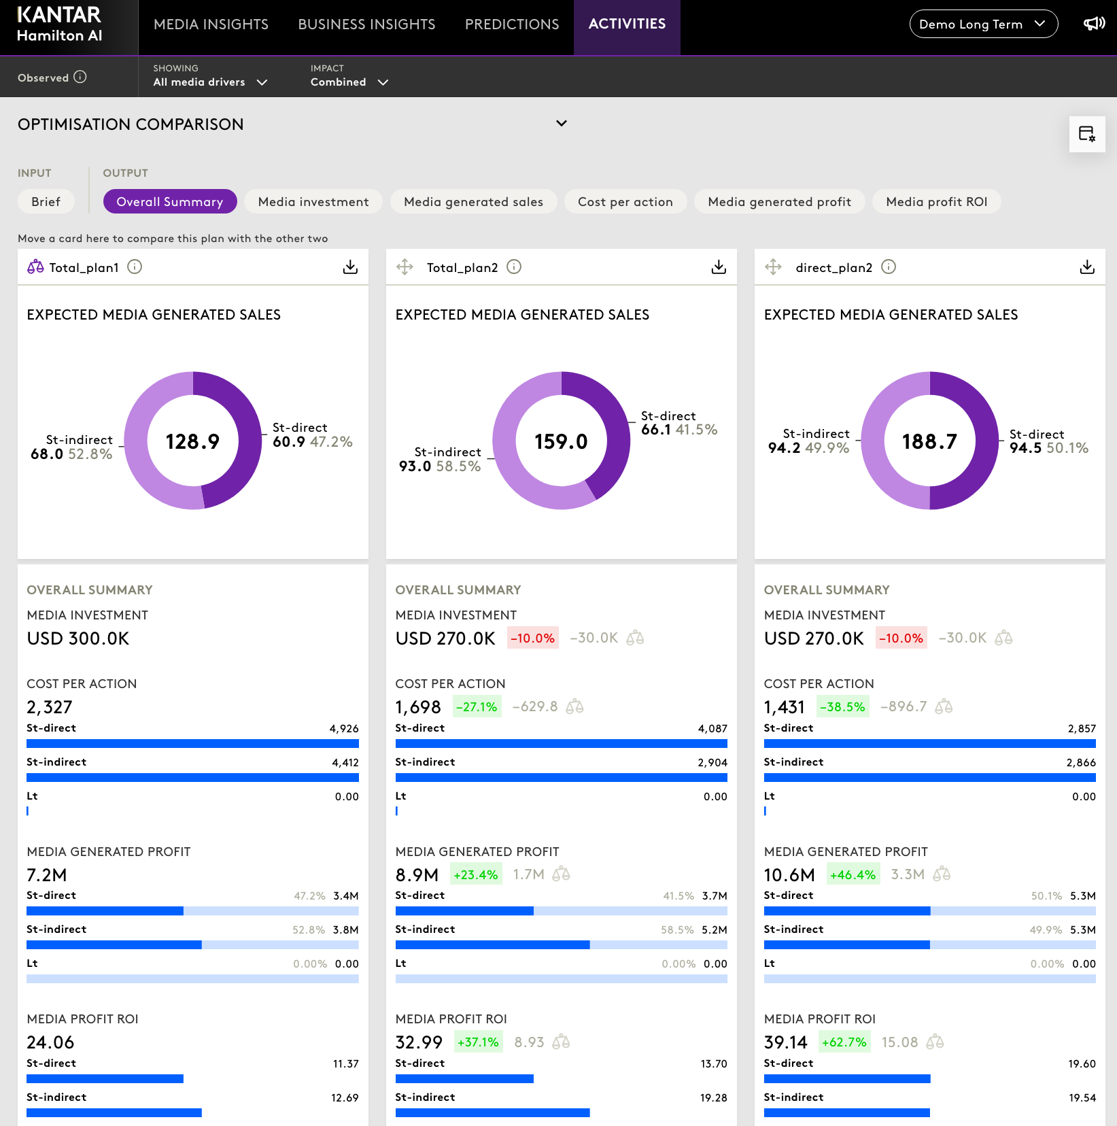Screen dimensions: 1117x1126
Task: Click the Total_plan2 donut chart
Action: point(562,441)
